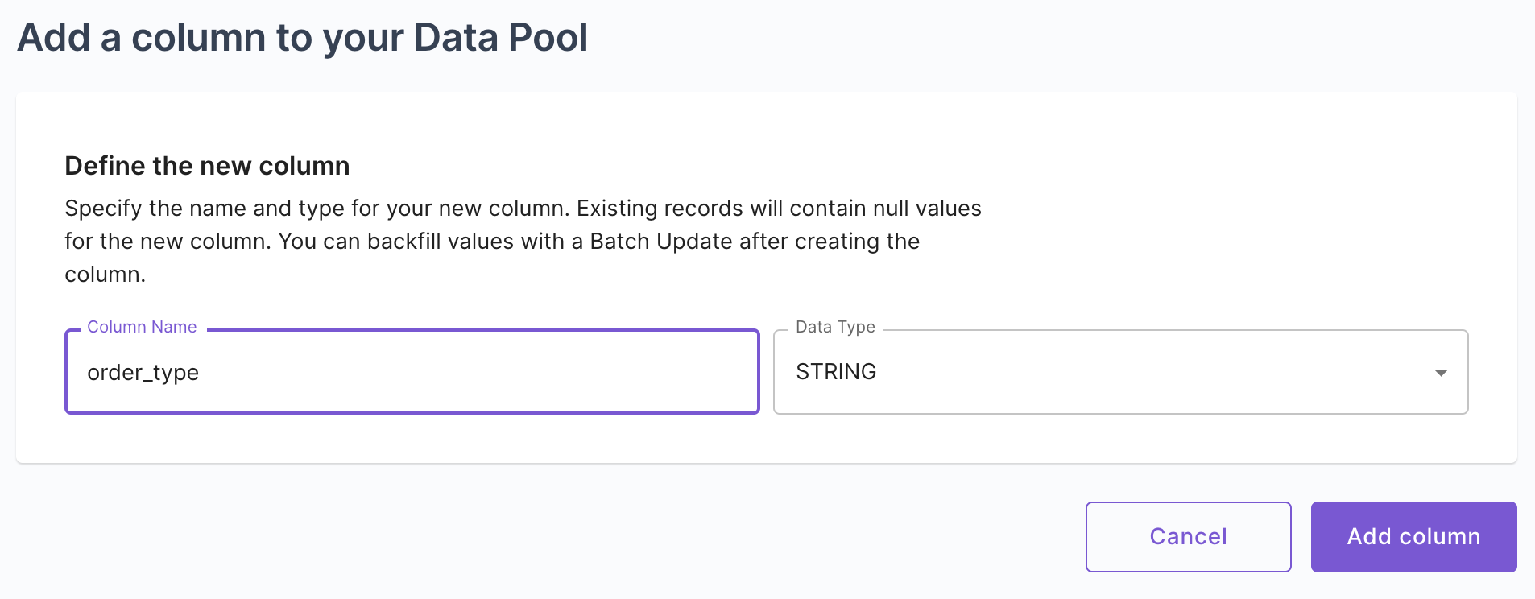1535x599 pixels.
Task: Click the Column Name label
Action: (x=141, y=327)
